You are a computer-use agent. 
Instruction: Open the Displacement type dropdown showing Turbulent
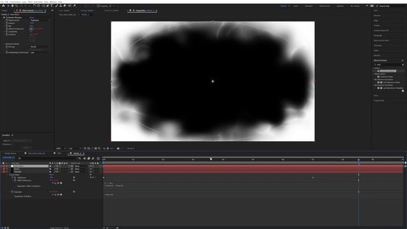tap(39, 20)
